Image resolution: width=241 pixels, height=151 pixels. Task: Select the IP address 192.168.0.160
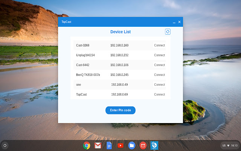(x=119, y=45)
